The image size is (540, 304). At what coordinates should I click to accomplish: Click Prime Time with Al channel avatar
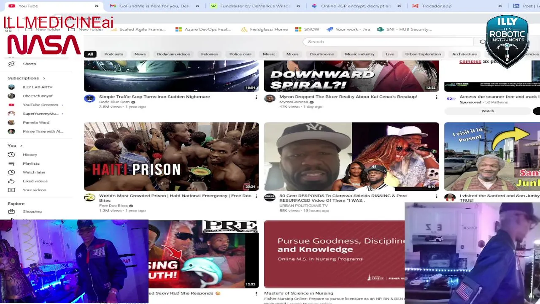tap(11, 131)
